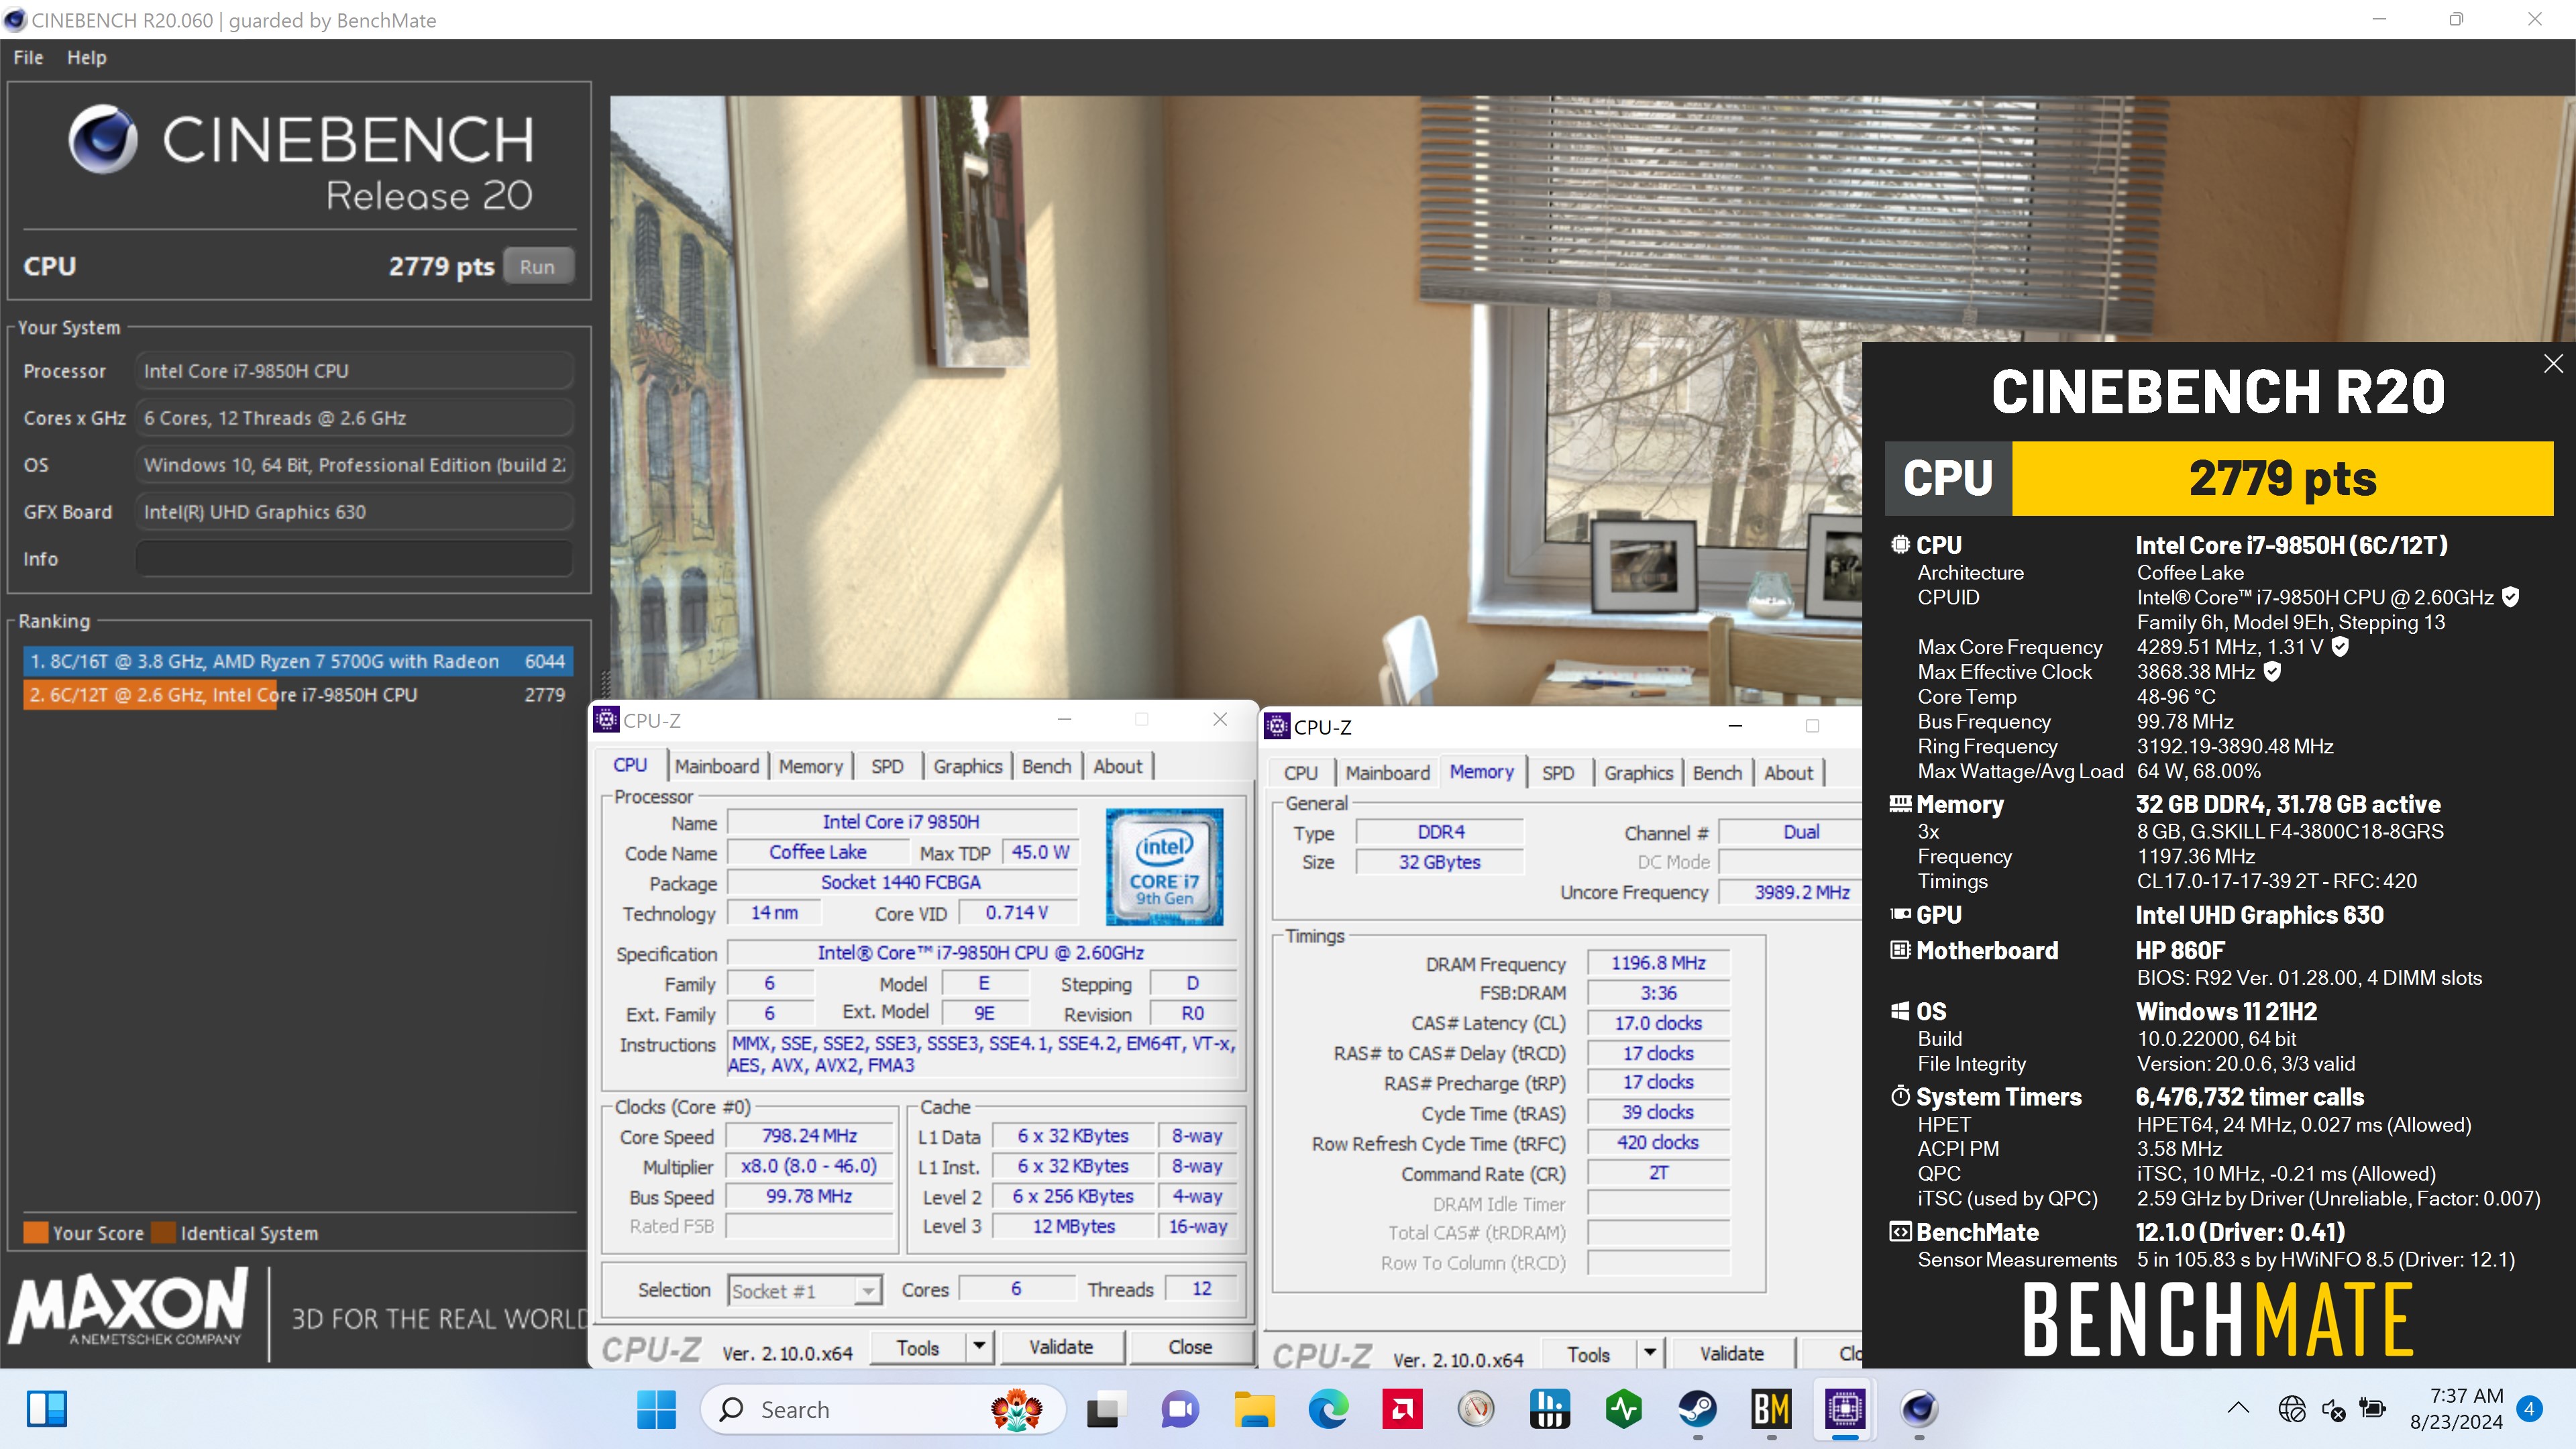The height and width of the screenshot is (1449, 2576).
Task: Open the gauge meter app in taskbar
Action: (1476, 1409)
